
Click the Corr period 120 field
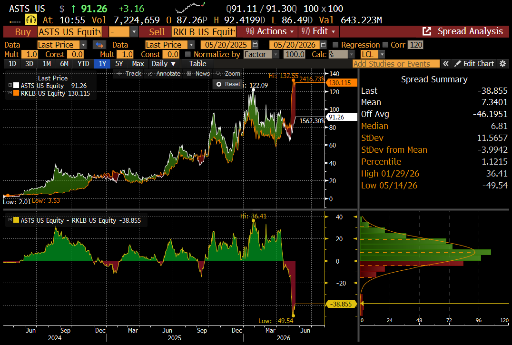tap(416, 45)
